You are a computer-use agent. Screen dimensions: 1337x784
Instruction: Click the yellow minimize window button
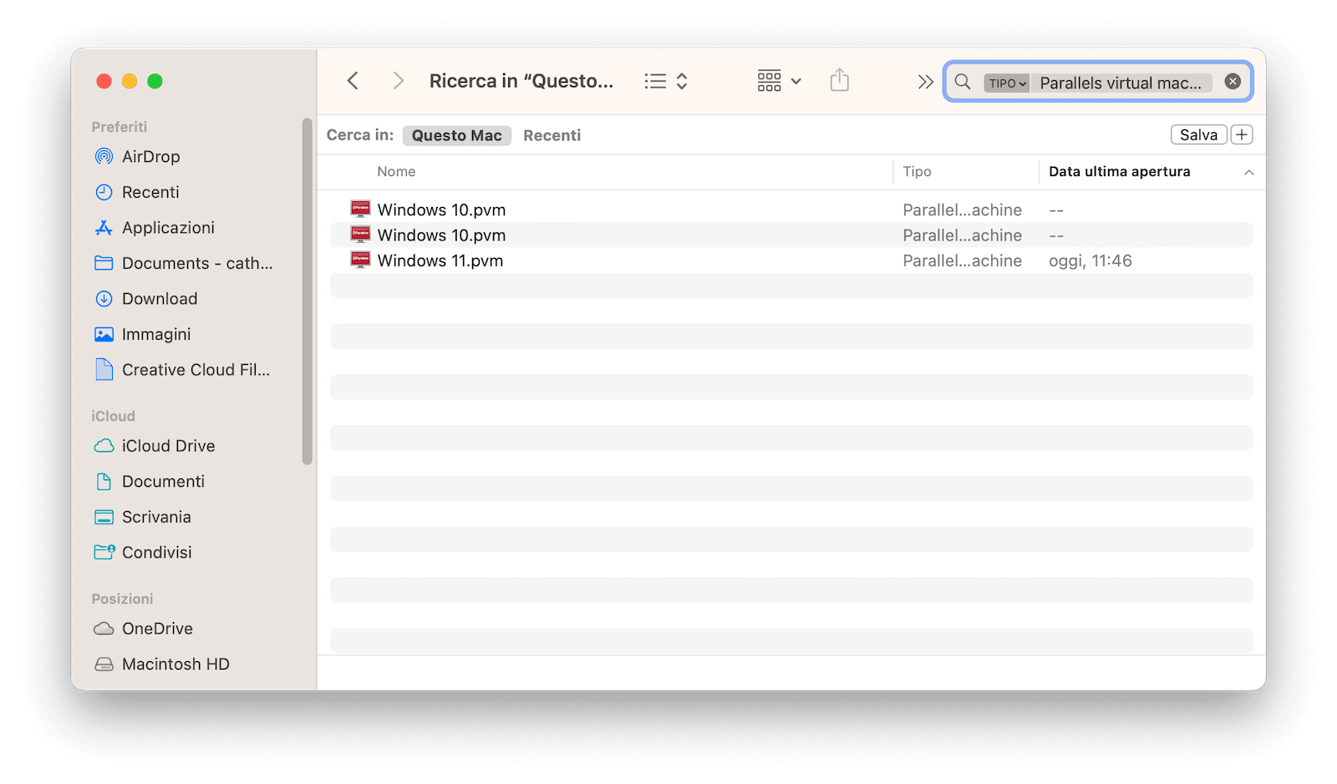point(130,81)
